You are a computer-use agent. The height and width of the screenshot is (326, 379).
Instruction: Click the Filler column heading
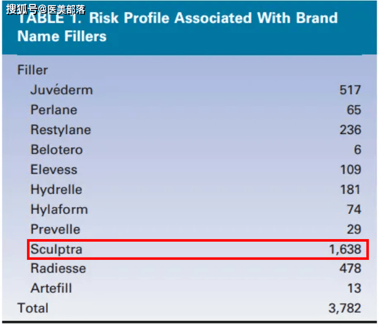click(x=32, y=70)
